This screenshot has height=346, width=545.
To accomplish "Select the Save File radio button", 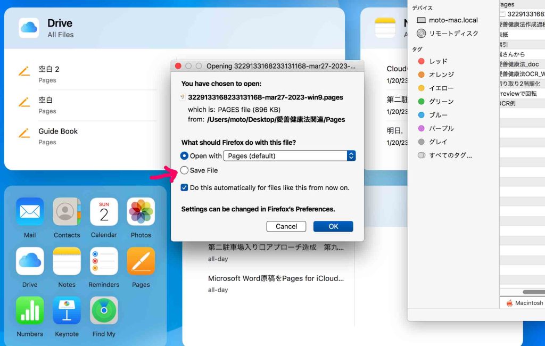I will click(x=184, y=170).
